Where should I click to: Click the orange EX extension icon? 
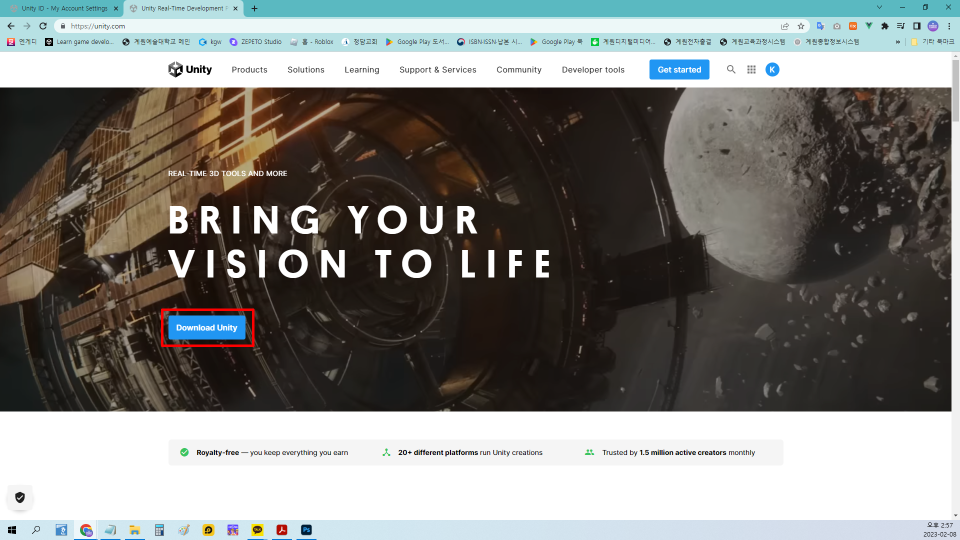[x=853, y=26]
